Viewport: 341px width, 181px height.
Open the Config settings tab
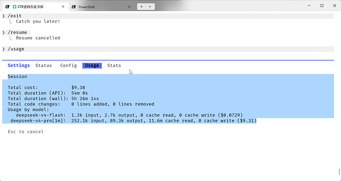tap(69, 66)
